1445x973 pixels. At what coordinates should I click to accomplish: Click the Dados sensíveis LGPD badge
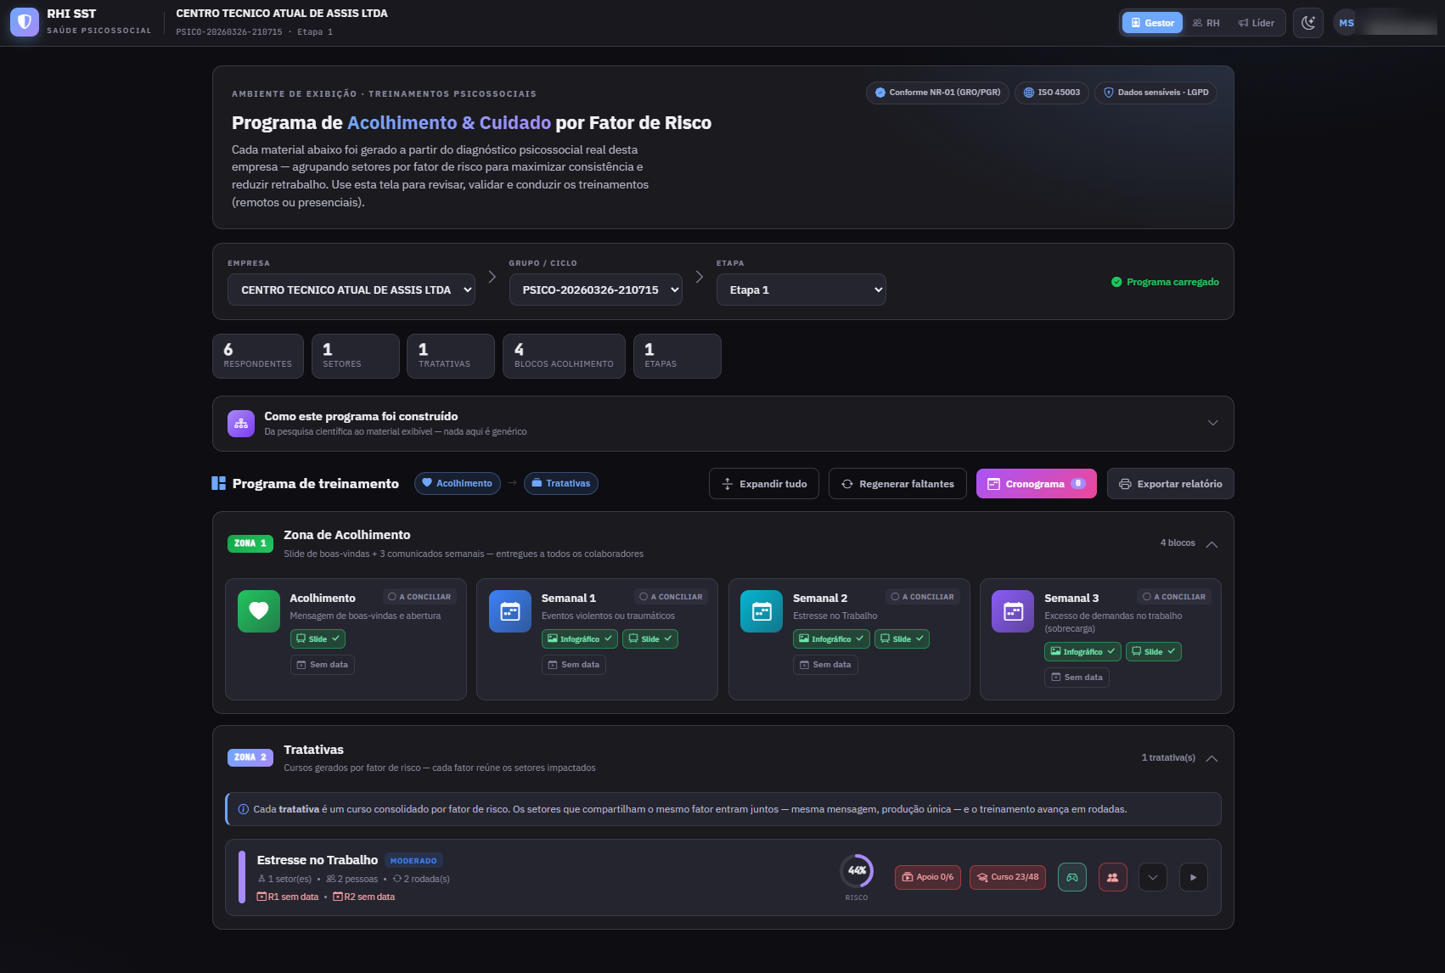pyautogui.click(x=1155, y=93)
